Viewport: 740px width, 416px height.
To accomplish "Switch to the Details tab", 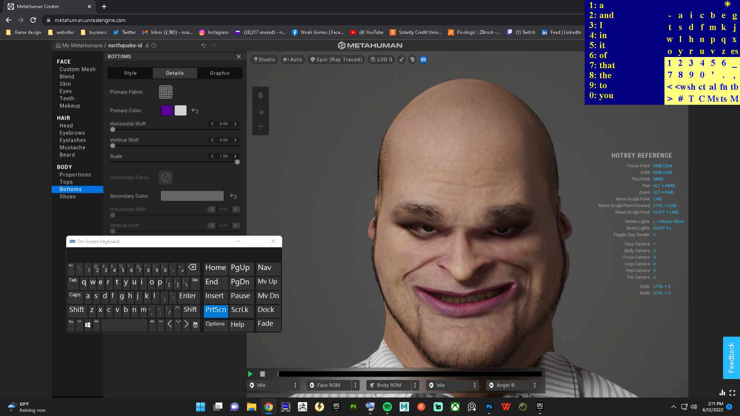I will pos(175,73).
